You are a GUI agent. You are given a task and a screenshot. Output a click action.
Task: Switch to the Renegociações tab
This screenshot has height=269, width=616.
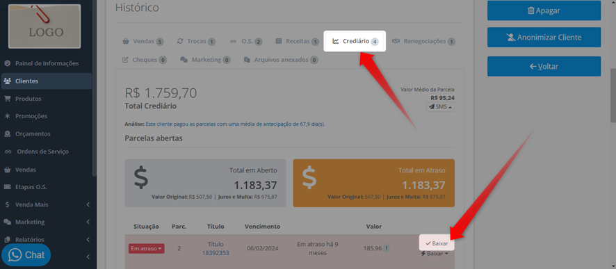click(423, 41)
